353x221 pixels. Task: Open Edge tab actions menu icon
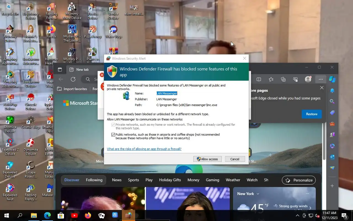pos(60,70)
